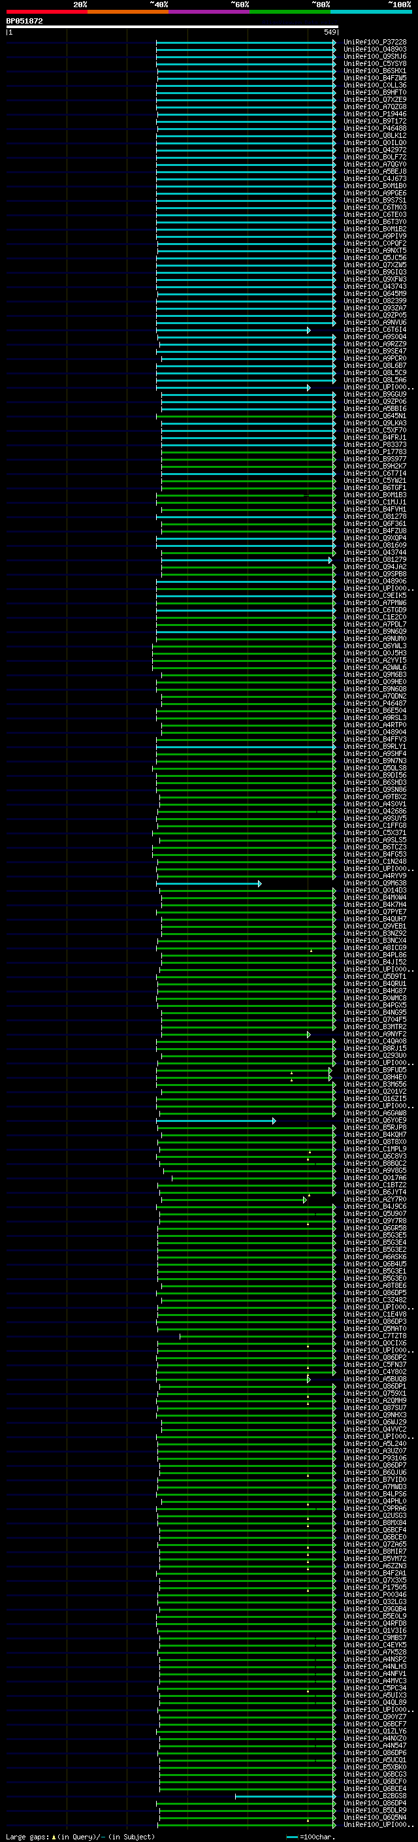The height and width of the screenshot is (1842, 418).
Task: Select hit UniRef100_Q90YZ7
Action: click(x=375, y=1717)
